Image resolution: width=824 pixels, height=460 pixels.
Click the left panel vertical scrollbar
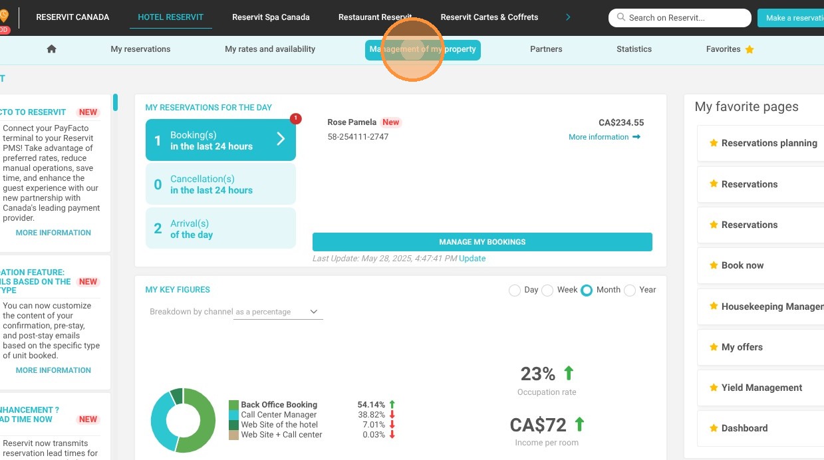116,102
